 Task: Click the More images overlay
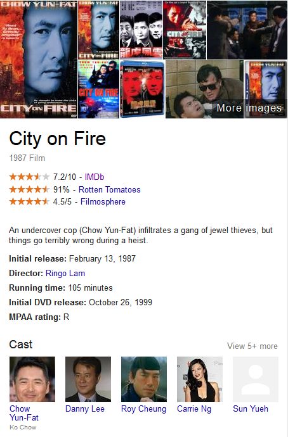point(249,108)
